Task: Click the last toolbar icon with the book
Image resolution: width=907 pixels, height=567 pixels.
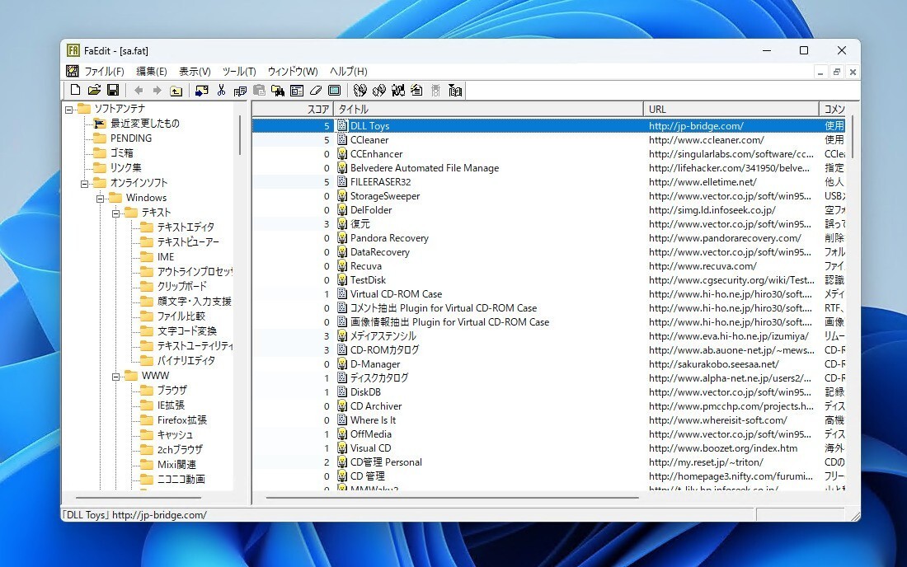Action: click(455, 91)
